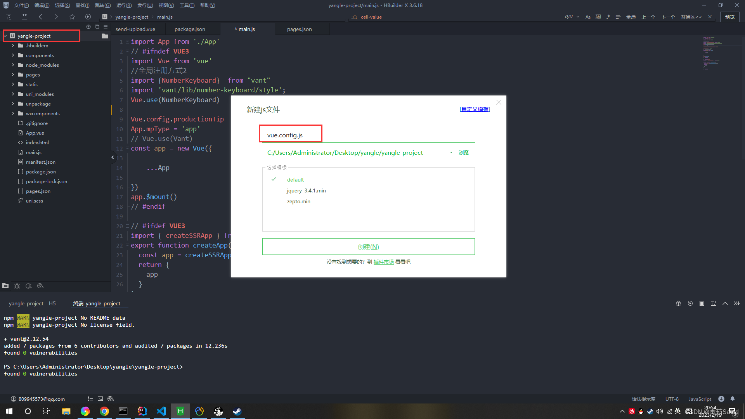The height and width of the screenshot is (419, 745).
Task: Expand the .hbuilderx folder
Action: 13,45
